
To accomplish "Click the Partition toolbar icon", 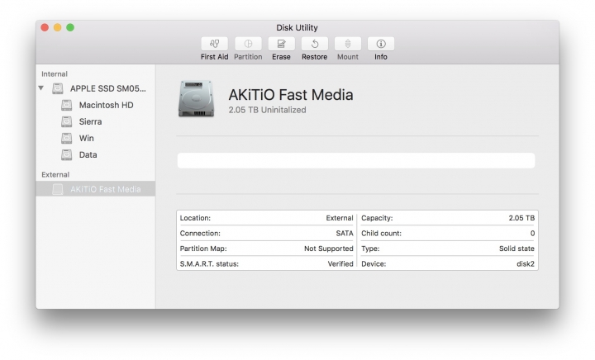I will (248, 44).
